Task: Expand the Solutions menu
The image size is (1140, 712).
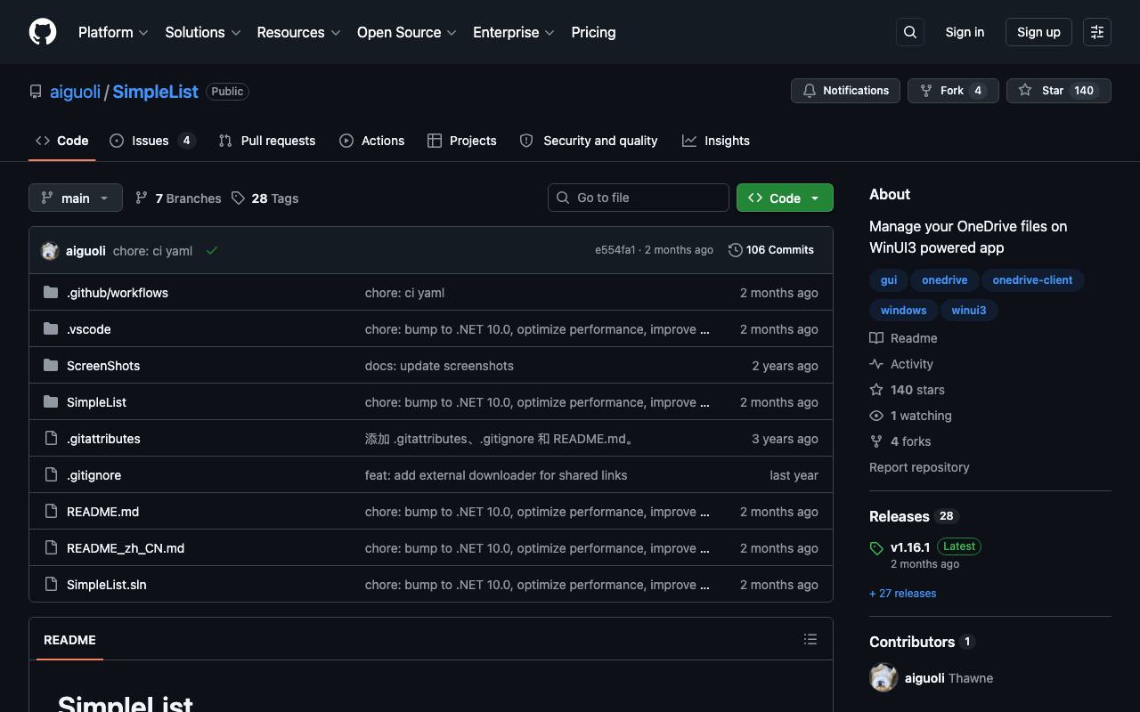Action: (203, 32)
